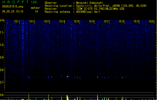Click the 0.9 kHz axis label
Viewport: 157px width, 100px height.
(2, 57)
